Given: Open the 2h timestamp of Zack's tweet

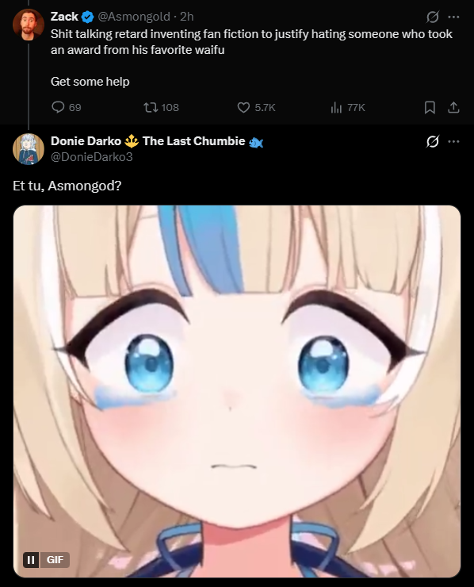Looking at the screenshot, I should pos(187,17).
